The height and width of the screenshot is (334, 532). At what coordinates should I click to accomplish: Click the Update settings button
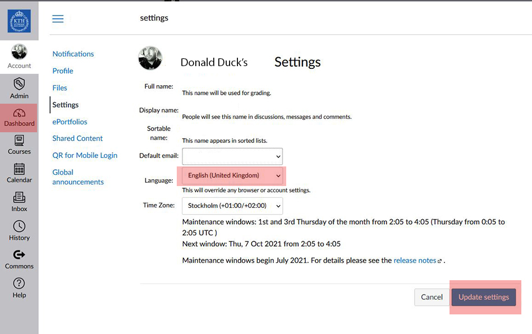click(483, 297)
